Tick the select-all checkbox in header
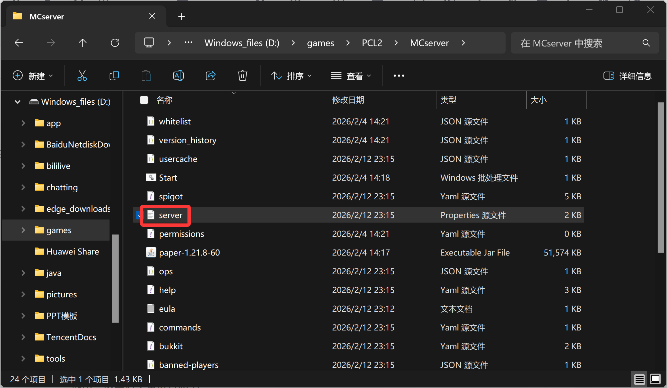 [144, 100]
